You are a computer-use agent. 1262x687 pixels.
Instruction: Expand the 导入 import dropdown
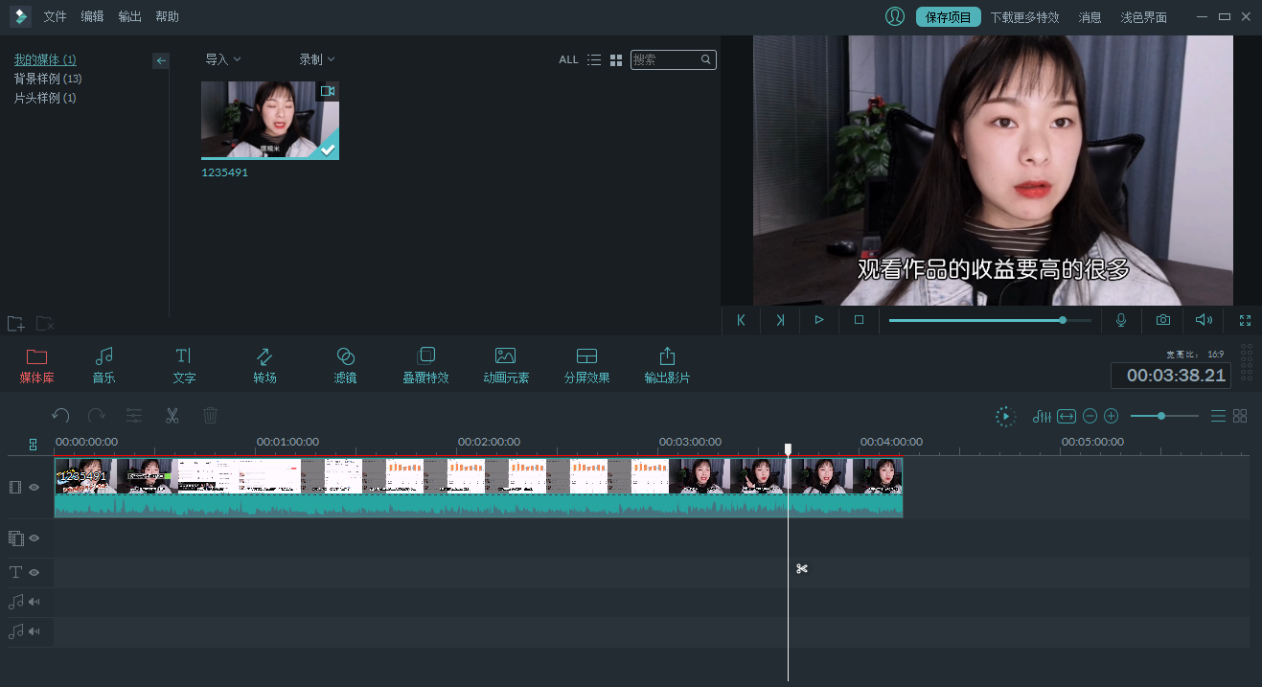point(222,59)
